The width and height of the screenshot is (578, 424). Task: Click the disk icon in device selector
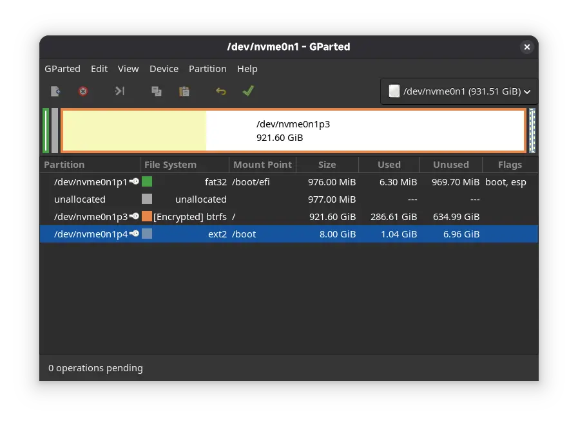pos(394,91)
